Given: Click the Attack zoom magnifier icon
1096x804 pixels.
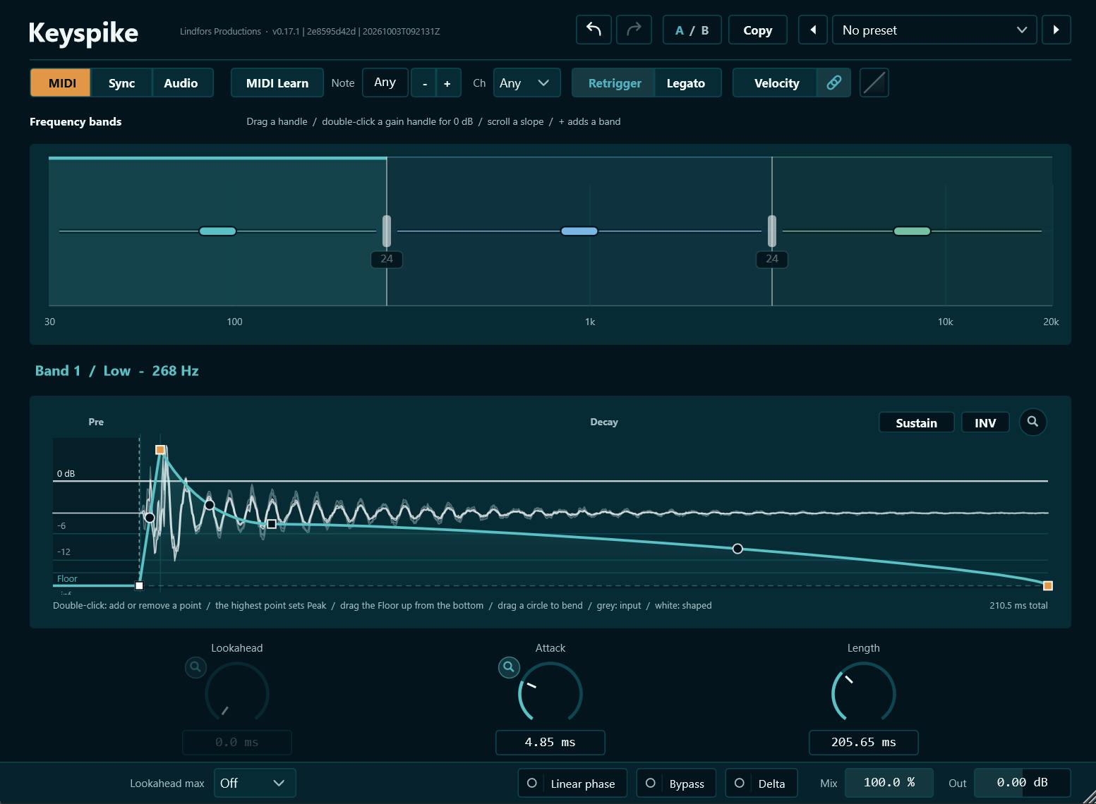Looking at the screenshot, I should (509, 666).
